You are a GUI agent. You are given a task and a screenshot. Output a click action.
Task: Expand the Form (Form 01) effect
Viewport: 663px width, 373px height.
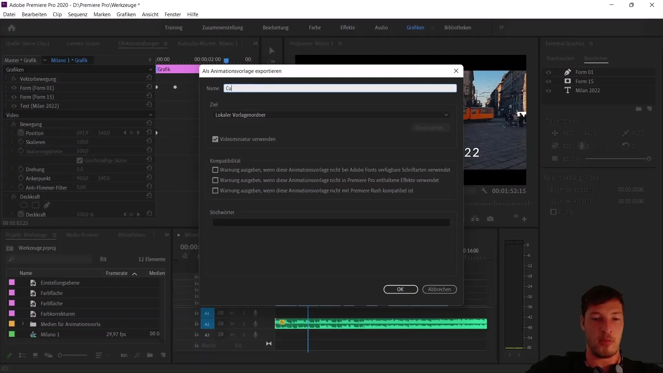coord(7,88)
